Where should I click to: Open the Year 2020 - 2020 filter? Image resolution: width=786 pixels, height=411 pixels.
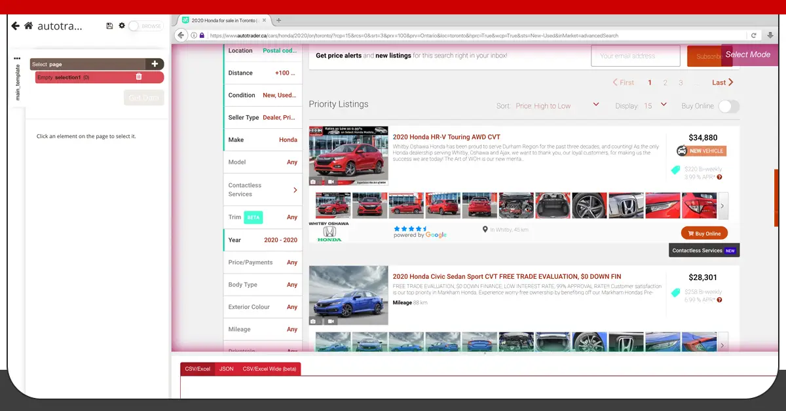[x=263, y=240]
